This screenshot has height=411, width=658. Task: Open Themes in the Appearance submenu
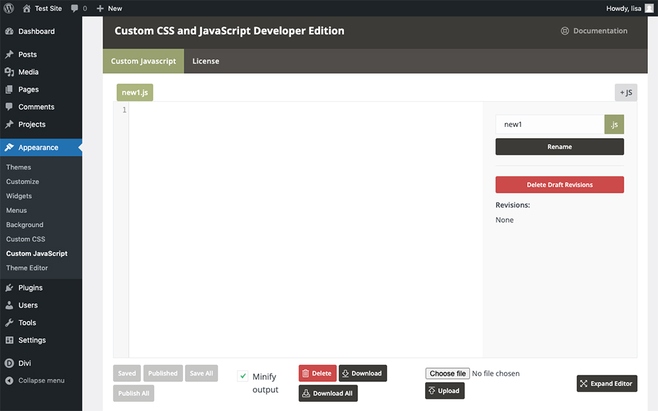[x=18, y=167]
